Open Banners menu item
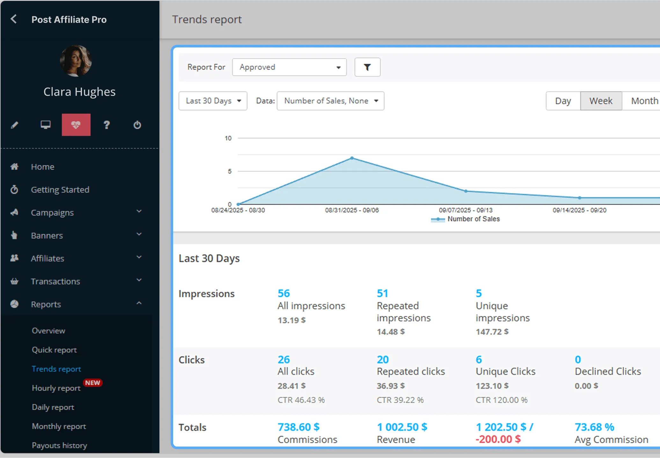This screenshot has width=660, height=458. [x=47, y=235]
